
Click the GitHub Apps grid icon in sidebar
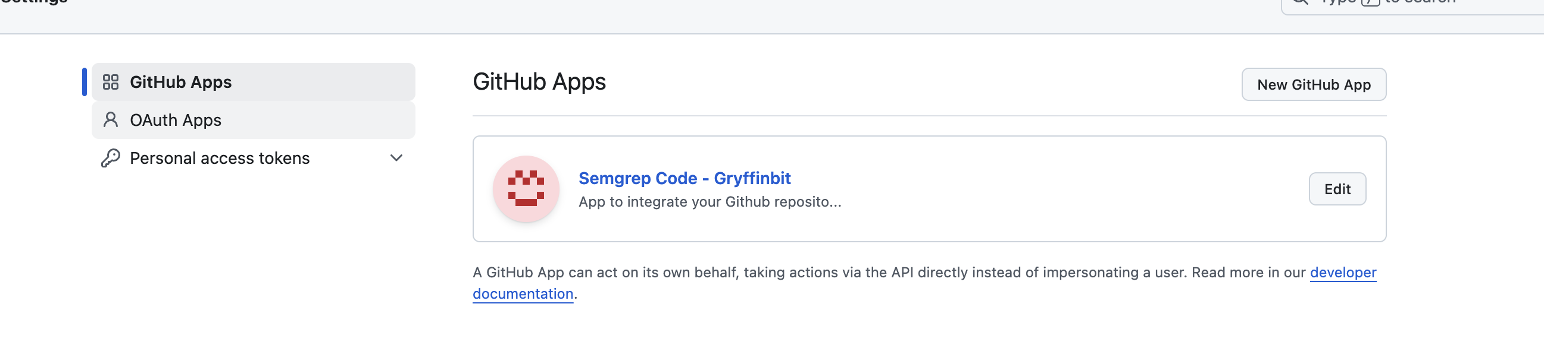pyautogui.click(x=111, y=82)
